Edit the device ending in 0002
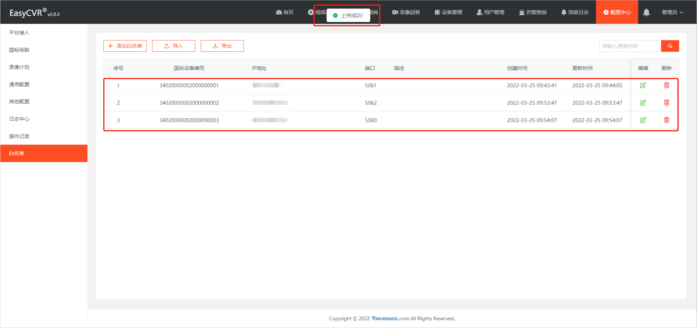697x328 pixels. 643,103
